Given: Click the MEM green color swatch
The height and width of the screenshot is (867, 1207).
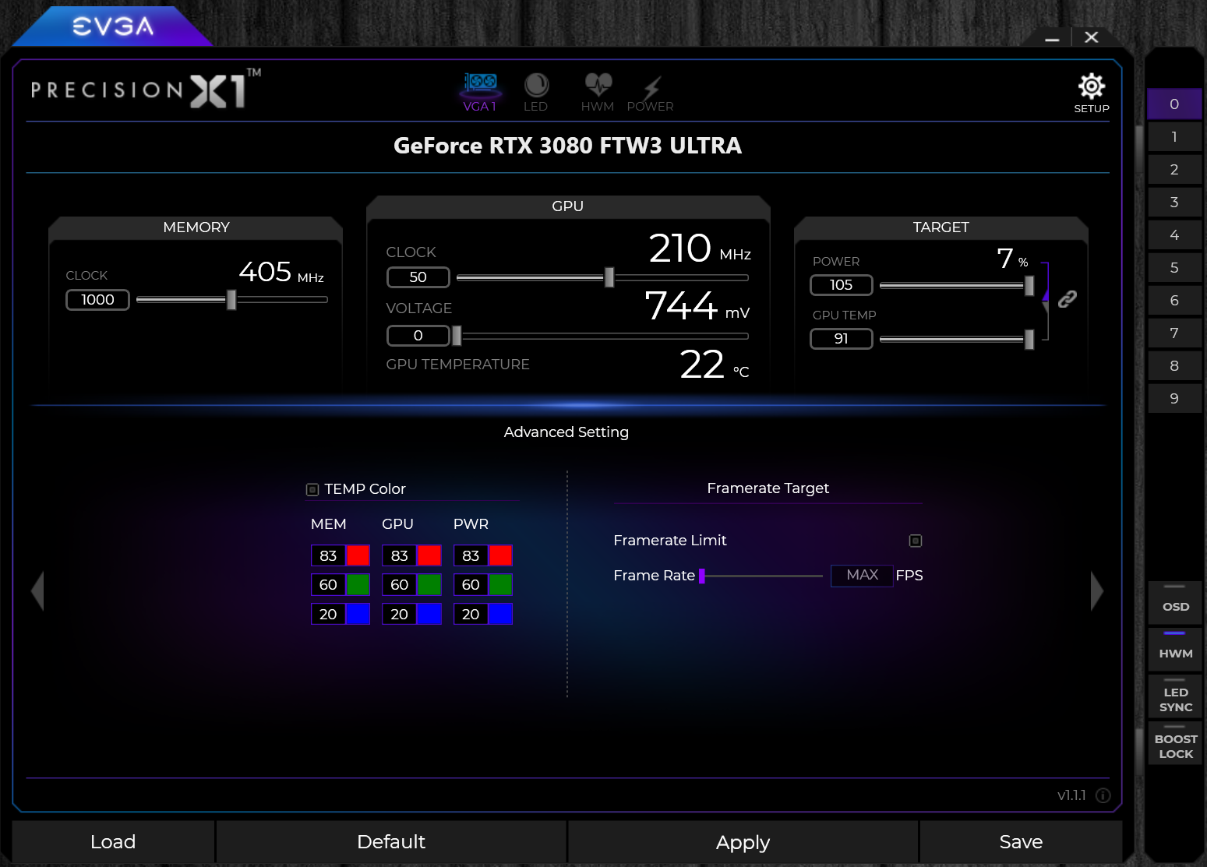Looking at the screenshot, I should [358, 584].
